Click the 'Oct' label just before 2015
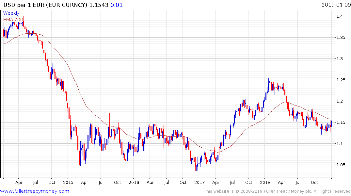 52,182
